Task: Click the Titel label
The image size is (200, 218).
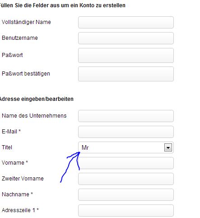Action: (7, 147)
